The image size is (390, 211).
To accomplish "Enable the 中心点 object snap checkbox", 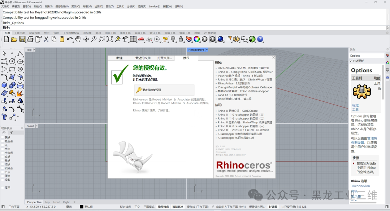I will (x=3, y=153).
